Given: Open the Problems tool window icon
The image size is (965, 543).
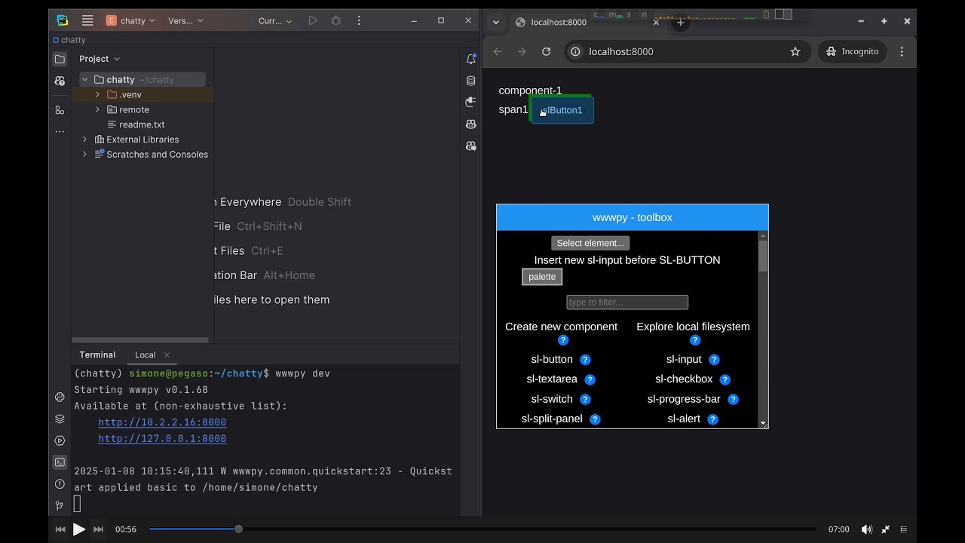Looking at the screenshot, I should point(60,484).
